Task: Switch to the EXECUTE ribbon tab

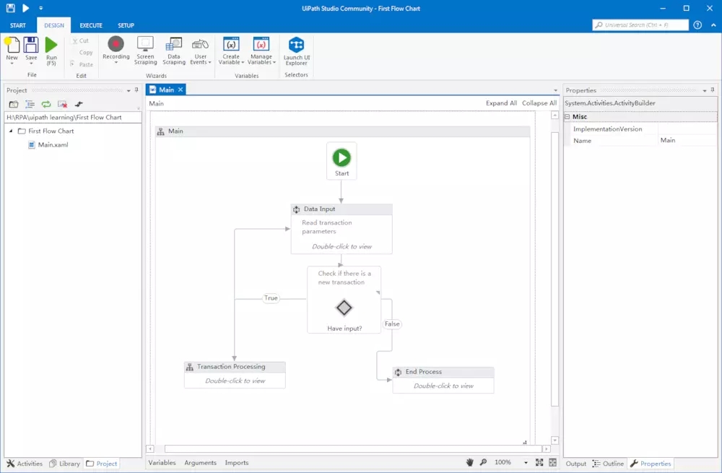Action: [91, 25]
